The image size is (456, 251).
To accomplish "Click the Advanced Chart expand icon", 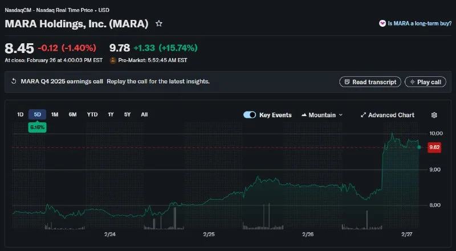I will pos(363,115).
